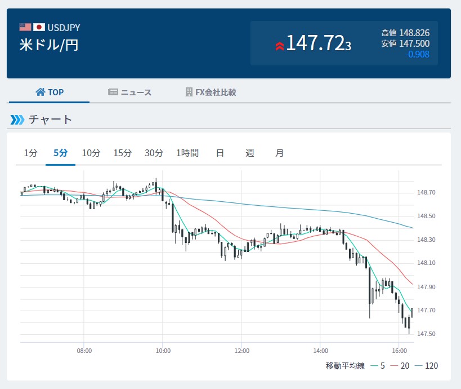
Task: Click the blue triple-chevron icon beside チャート
Action: (17, 120)
